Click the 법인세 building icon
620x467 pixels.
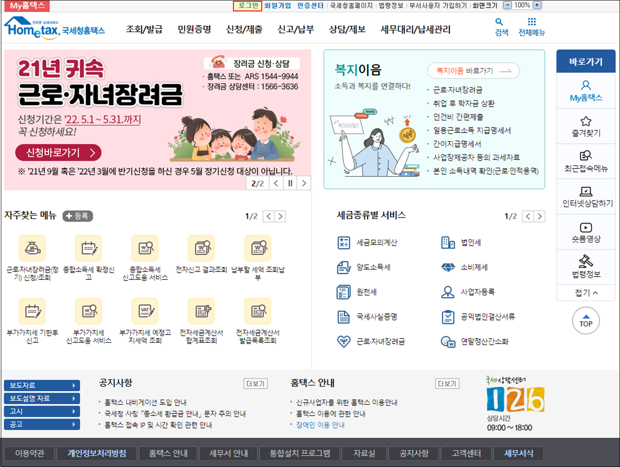448,243
